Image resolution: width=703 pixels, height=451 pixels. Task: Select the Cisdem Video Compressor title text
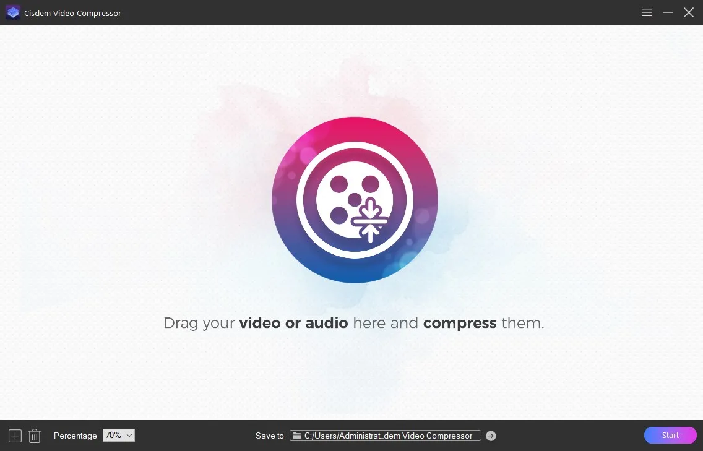click(72, 12)
